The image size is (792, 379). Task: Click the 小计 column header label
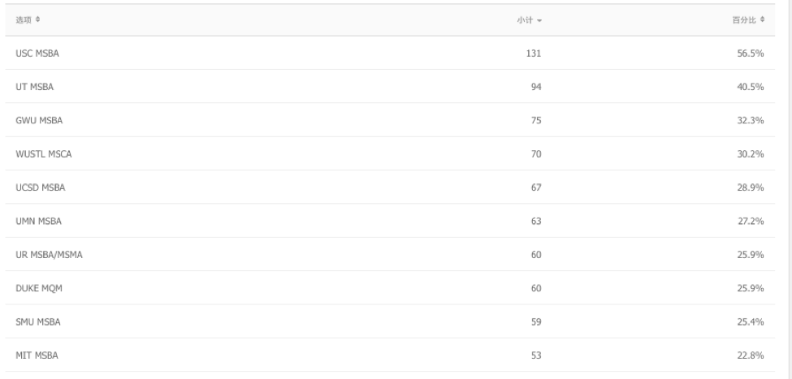point(525,20)
